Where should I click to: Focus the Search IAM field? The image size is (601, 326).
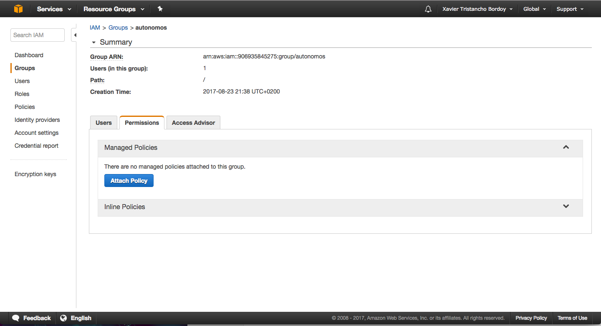coord(38,35)
